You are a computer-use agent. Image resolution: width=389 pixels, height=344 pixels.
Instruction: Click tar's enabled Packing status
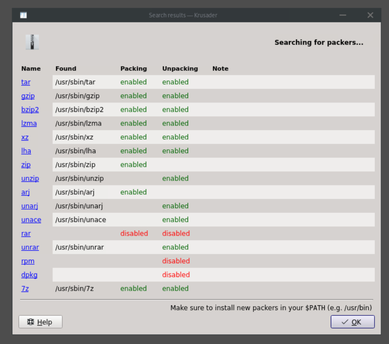(x=133, y=82)
